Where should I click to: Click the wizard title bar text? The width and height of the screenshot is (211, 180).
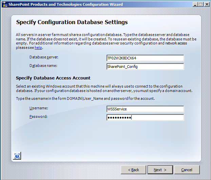[x=65, y=4]
